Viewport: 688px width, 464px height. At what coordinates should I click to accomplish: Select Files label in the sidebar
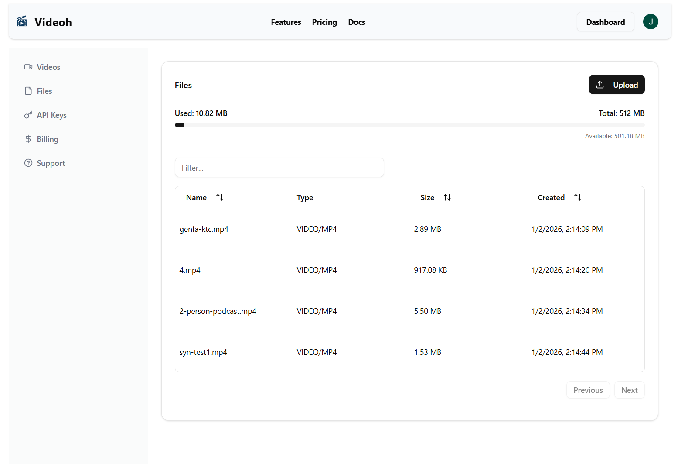[x=44, y=91]
